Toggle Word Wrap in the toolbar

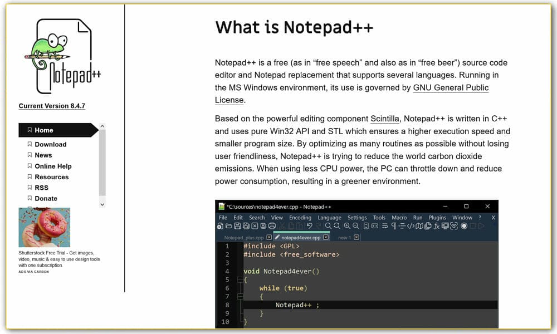(x=384, y=225)
